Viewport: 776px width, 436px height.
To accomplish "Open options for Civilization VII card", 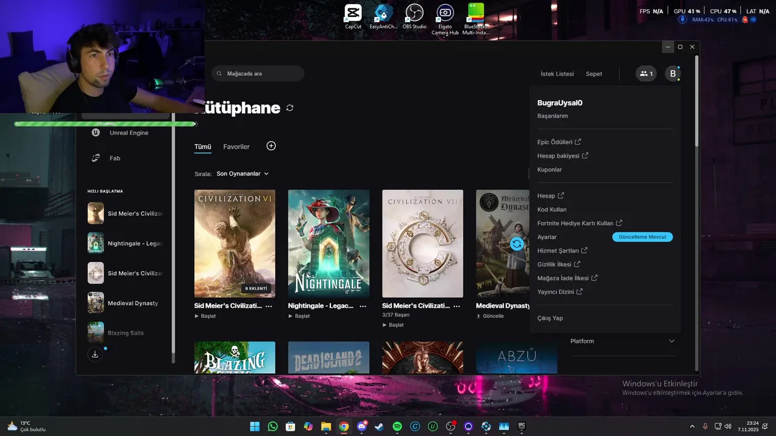I will point(457,306).
